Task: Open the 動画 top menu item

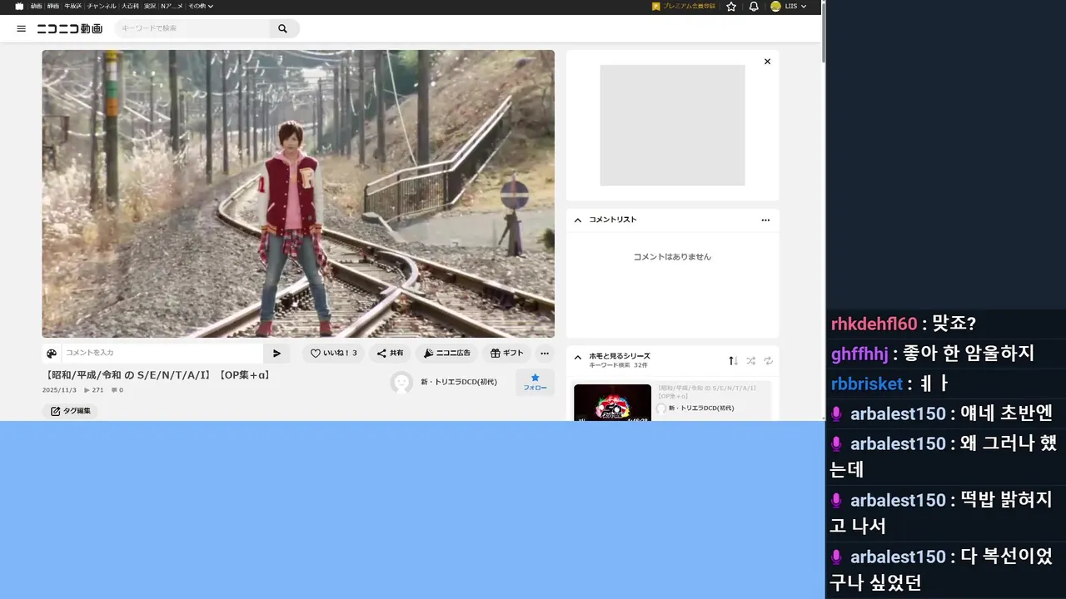Action: [x=37, y=6]
